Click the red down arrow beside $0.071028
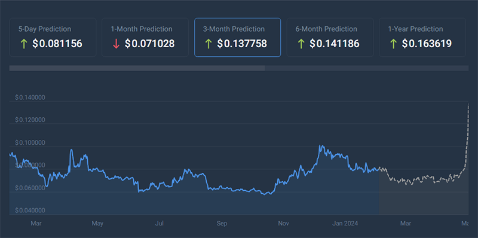The width and height of the screenshot is (478, 238). (x=116, y=44)
